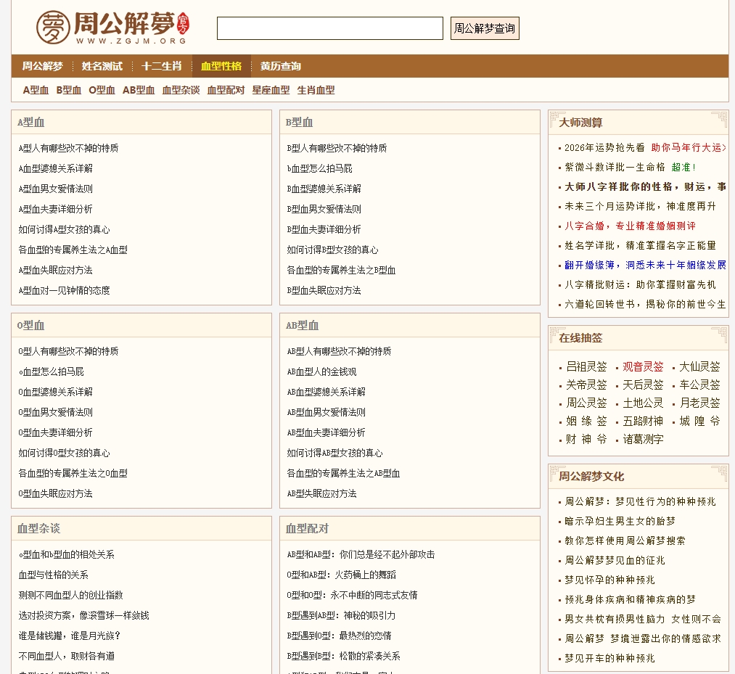735x674 pixels.
Task: Open article A型人有哪些改不掉的特质
Action: pos(68,148)
